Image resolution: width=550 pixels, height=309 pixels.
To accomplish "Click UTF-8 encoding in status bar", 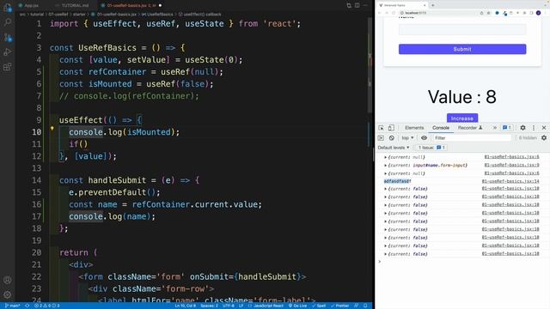I will [229, 306].
